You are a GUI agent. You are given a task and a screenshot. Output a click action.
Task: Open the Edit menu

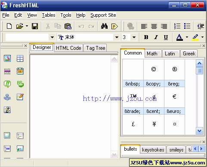click(18, 15)
